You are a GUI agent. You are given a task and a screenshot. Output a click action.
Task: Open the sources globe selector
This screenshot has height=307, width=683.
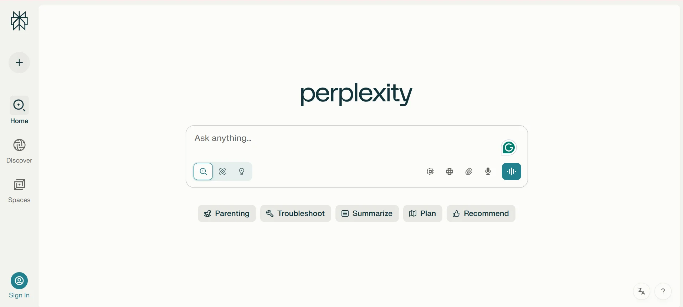tap(450, 171)
